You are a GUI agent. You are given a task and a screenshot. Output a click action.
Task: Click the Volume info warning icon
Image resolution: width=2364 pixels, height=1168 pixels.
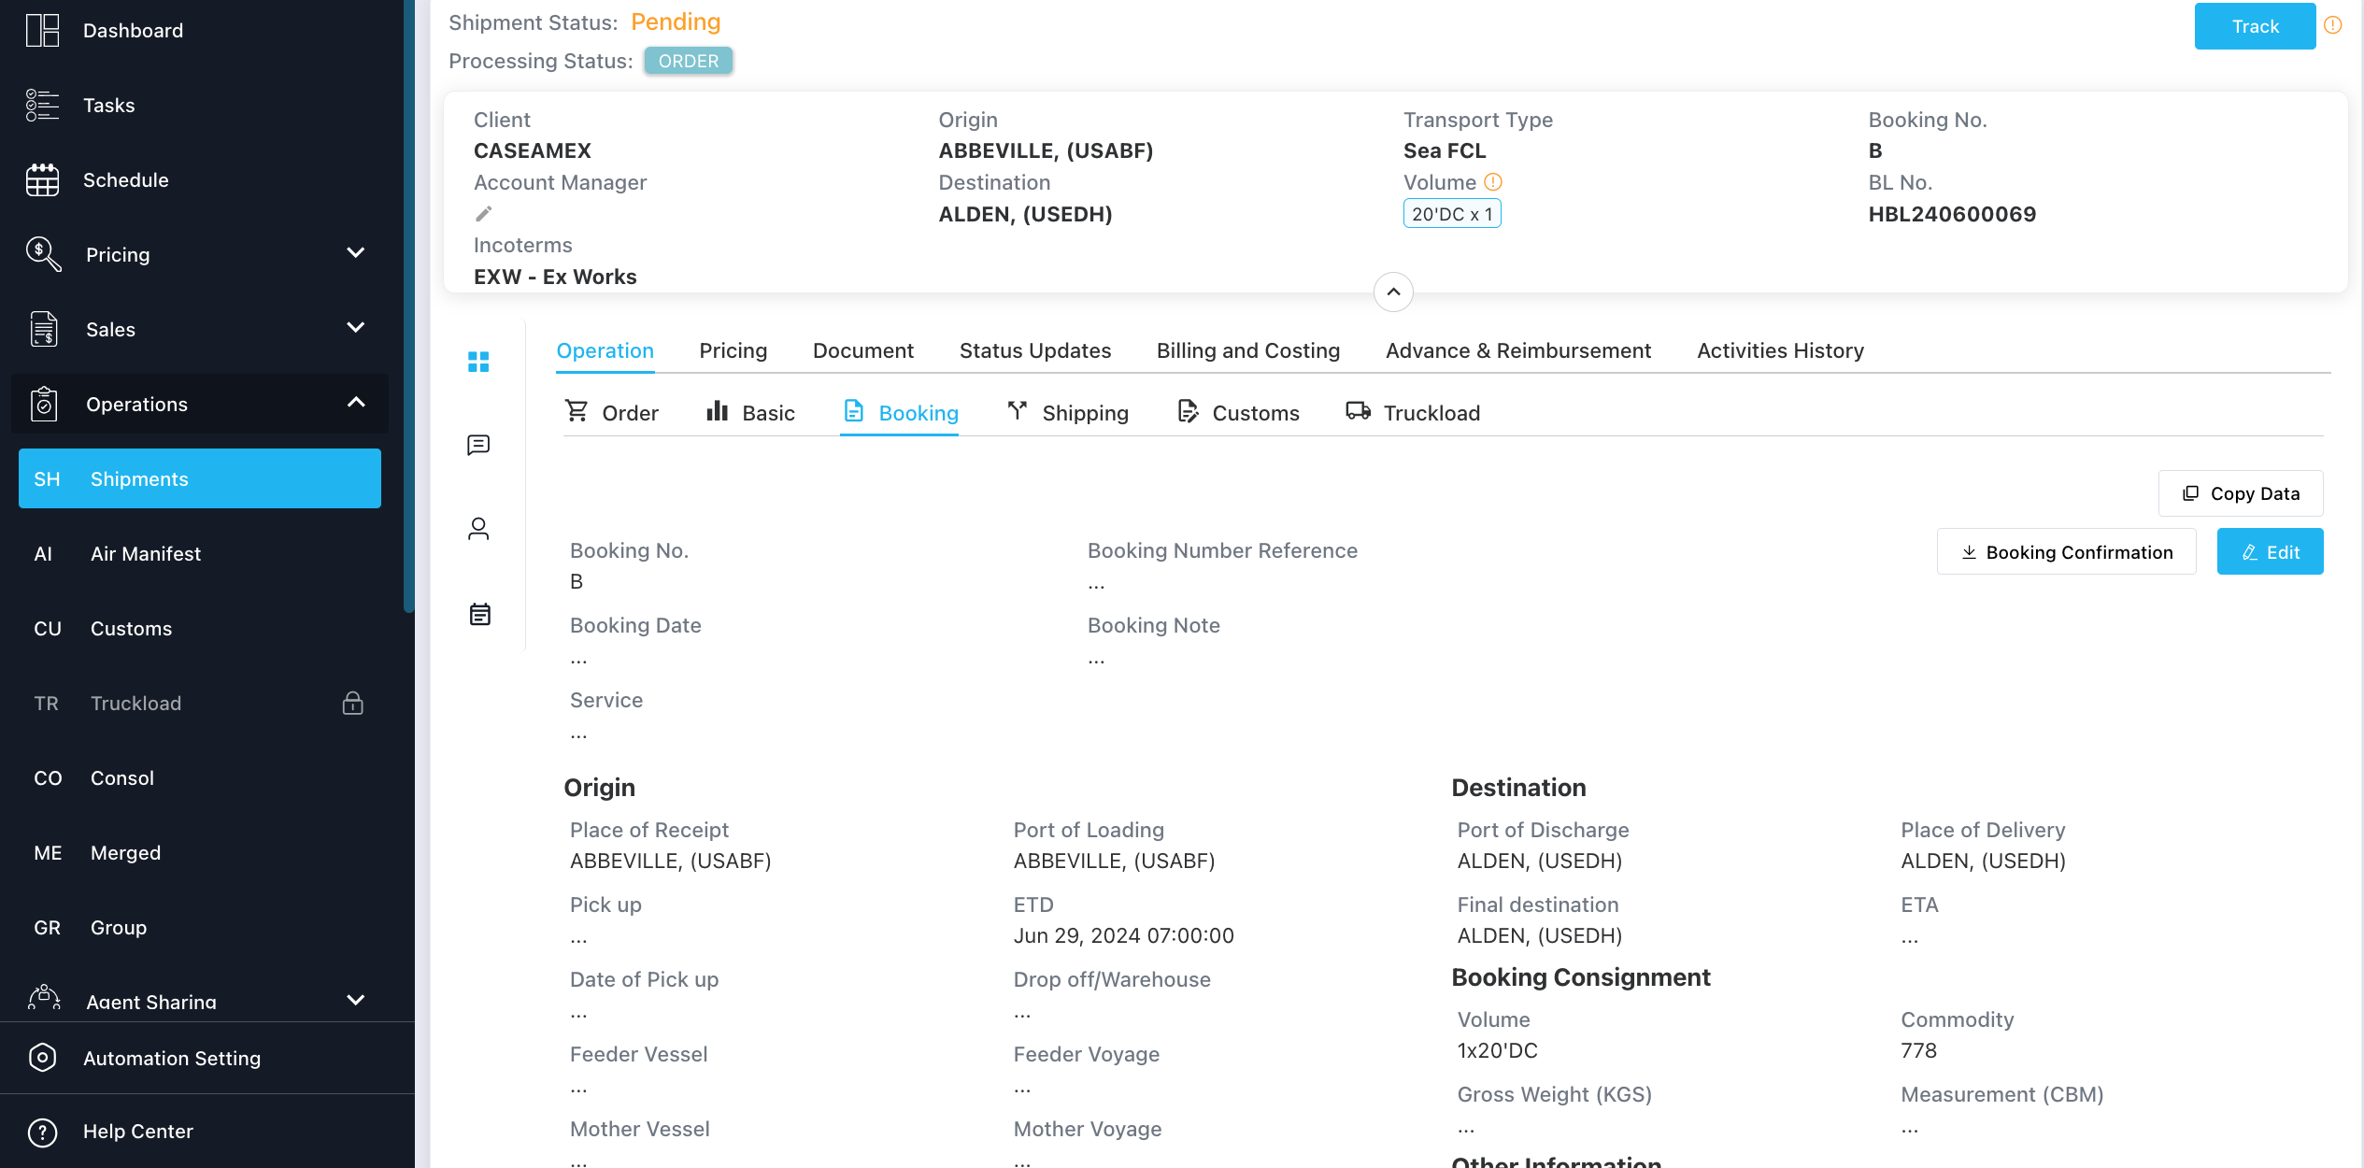coord(1493,182)
